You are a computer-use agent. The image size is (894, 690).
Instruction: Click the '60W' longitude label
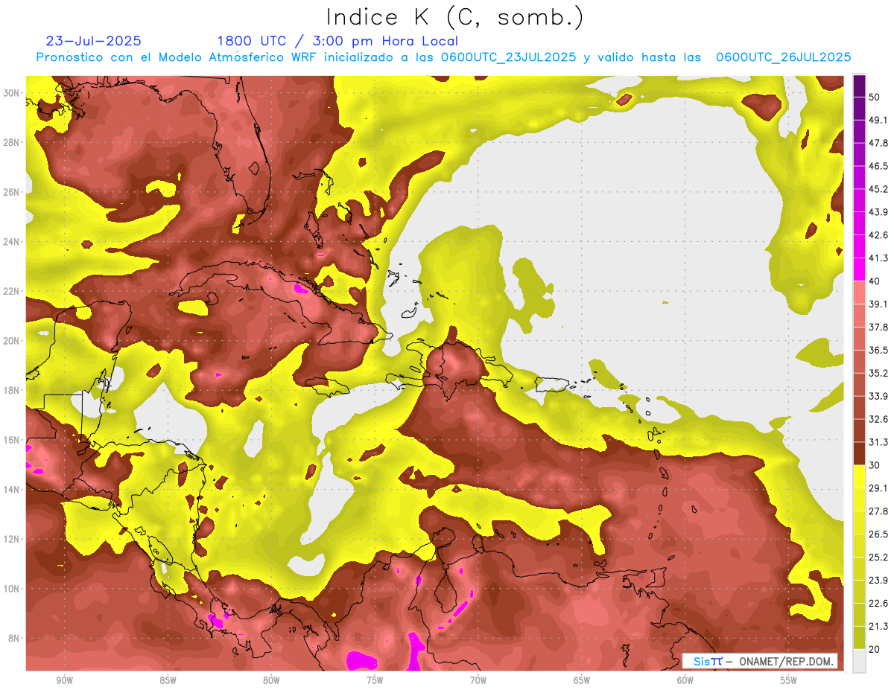click(x=685, y=680)
